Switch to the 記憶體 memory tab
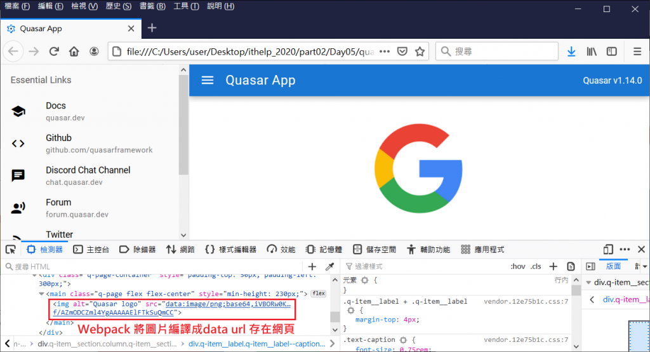This screenshot has height=352, width=650. [324, 250]
